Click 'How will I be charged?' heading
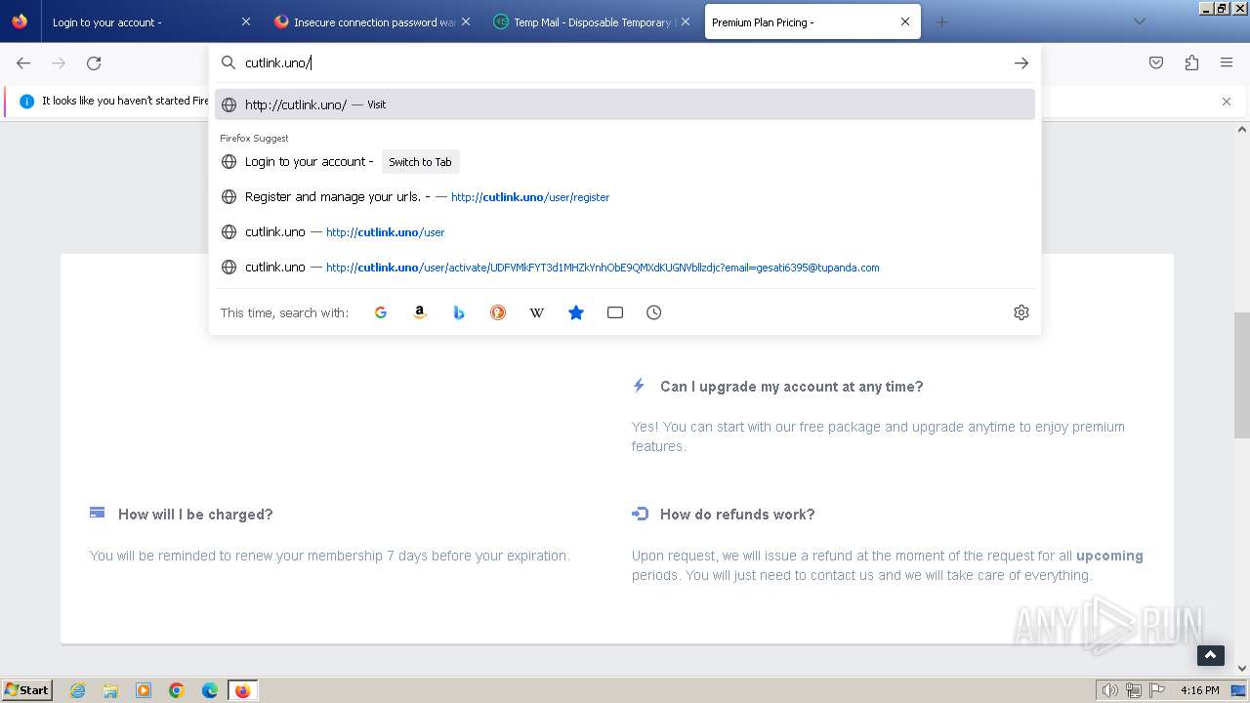 [195, 515]
